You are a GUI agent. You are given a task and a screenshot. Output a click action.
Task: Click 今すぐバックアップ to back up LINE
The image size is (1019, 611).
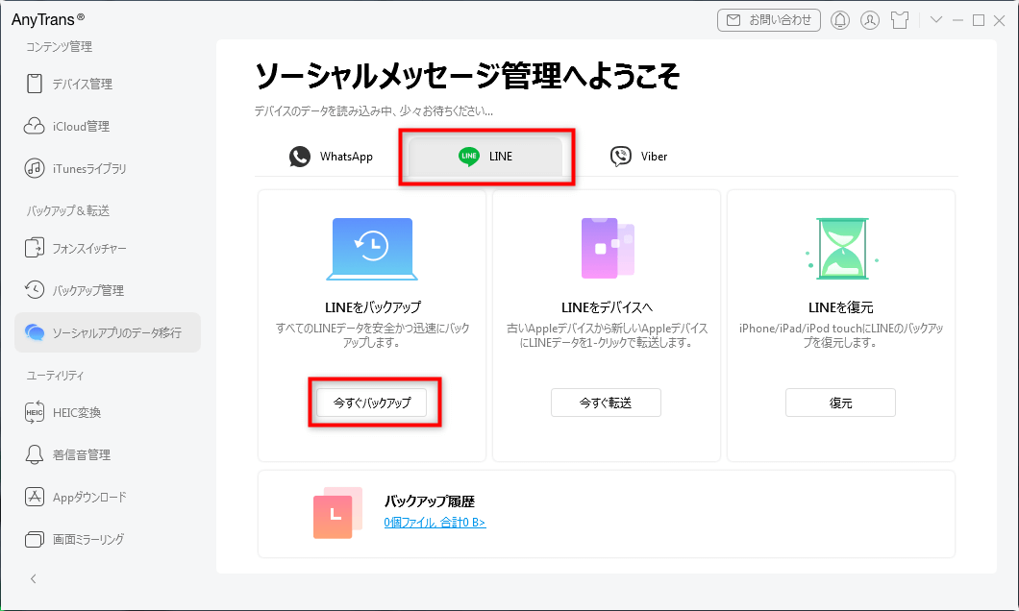click(x=374, y=403)
